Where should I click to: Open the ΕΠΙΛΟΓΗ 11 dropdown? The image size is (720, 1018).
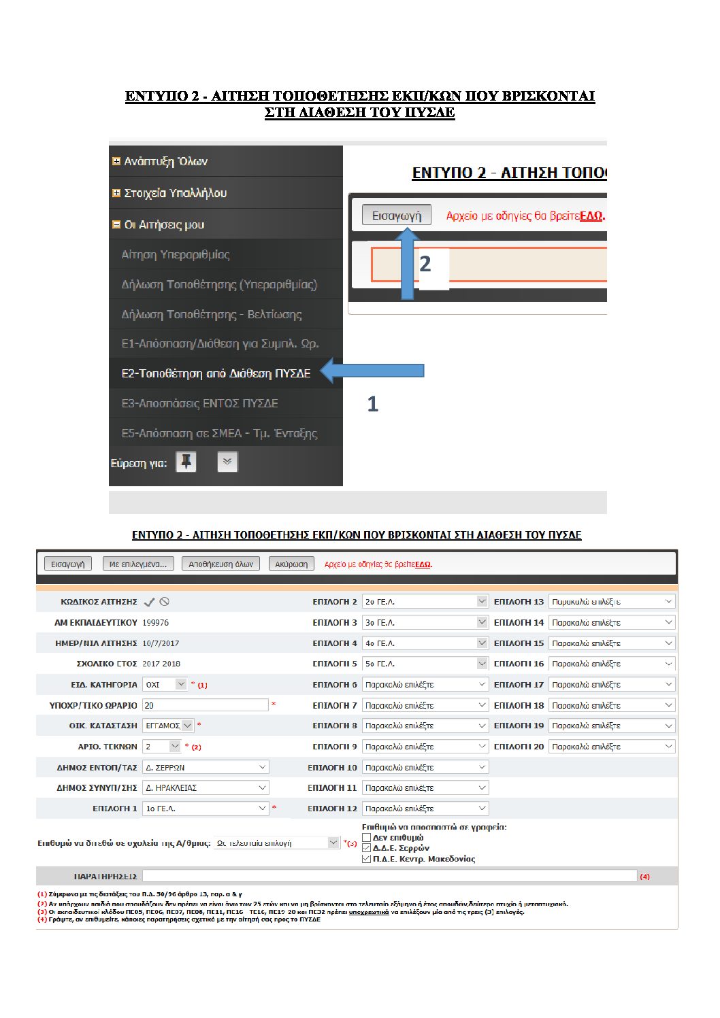point(425,787)
